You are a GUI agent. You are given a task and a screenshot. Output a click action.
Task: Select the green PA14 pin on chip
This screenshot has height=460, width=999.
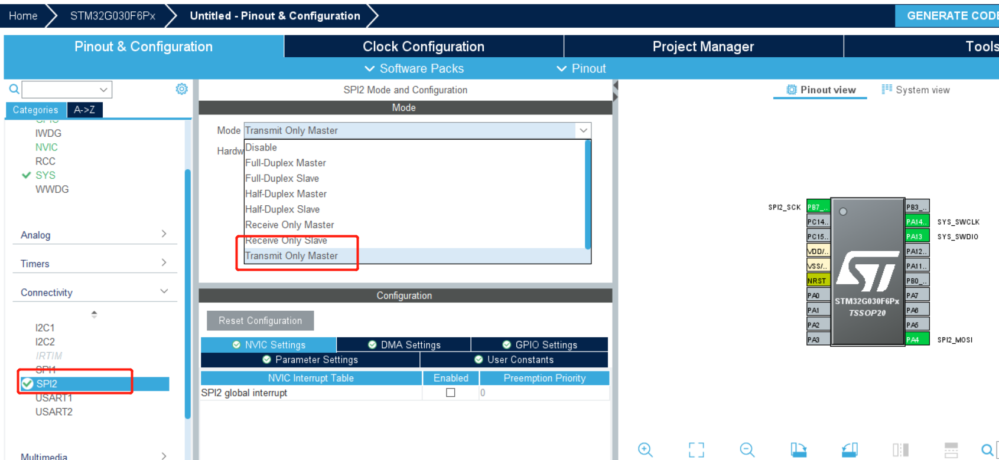(917, 222)
